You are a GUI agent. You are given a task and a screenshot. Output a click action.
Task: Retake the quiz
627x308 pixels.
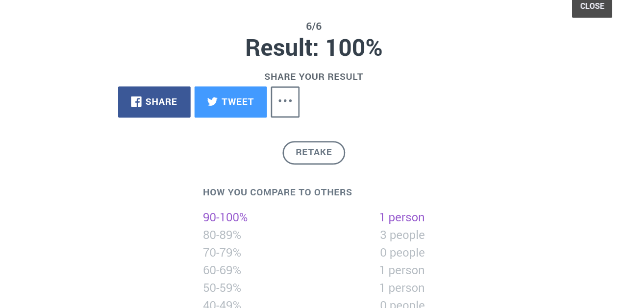pyautogui.click(x=314, y=153)
